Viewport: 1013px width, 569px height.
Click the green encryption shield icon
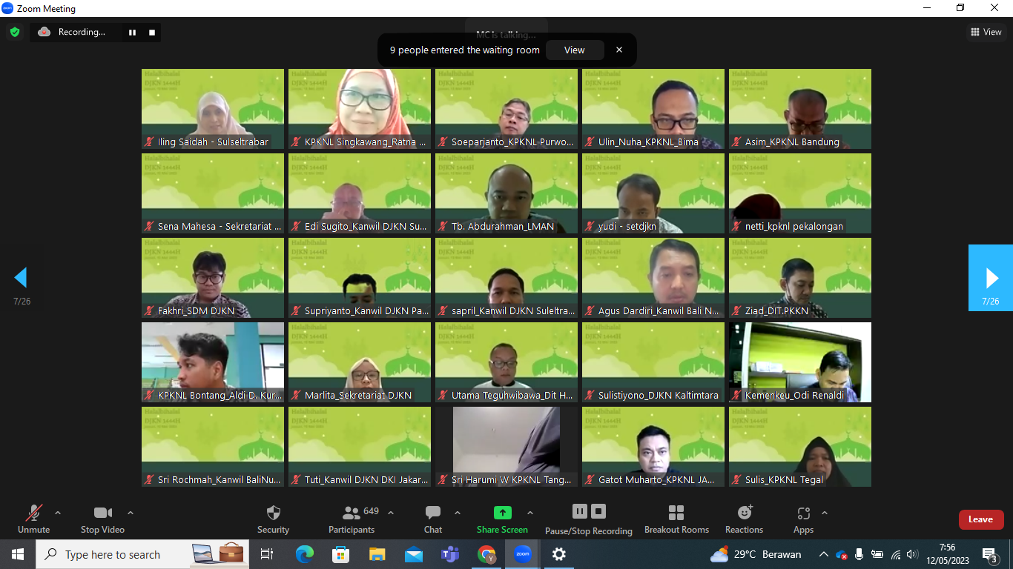click(x=14, y=32)
